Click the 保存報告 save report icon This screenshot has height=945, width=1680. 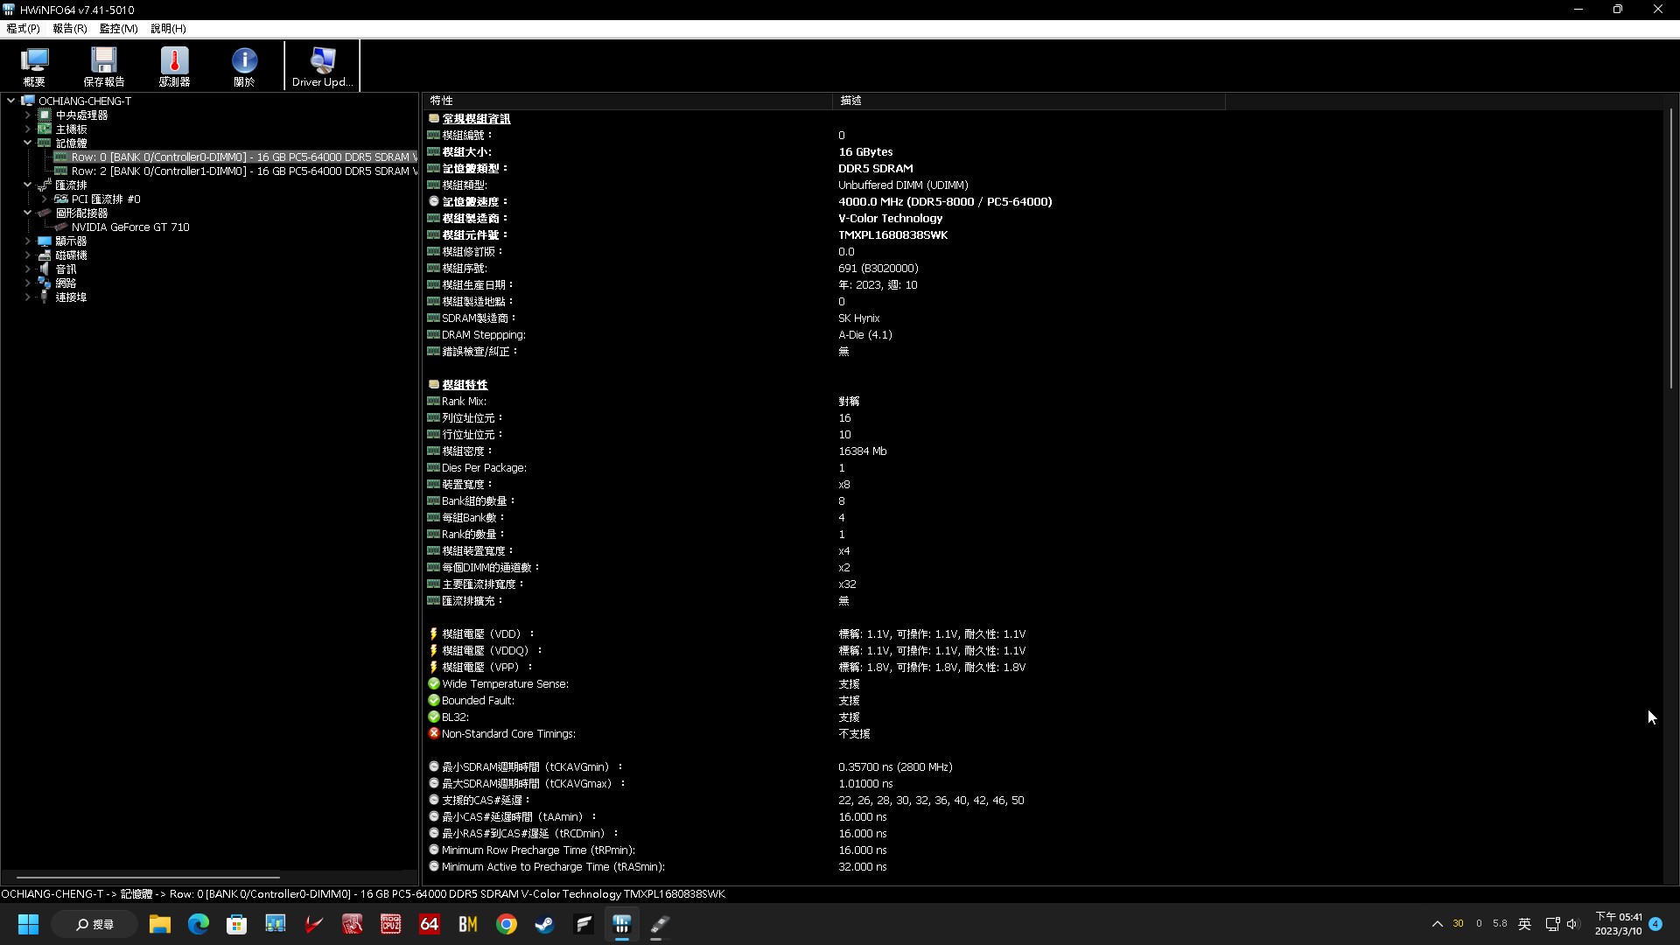(x=104, y=66)
